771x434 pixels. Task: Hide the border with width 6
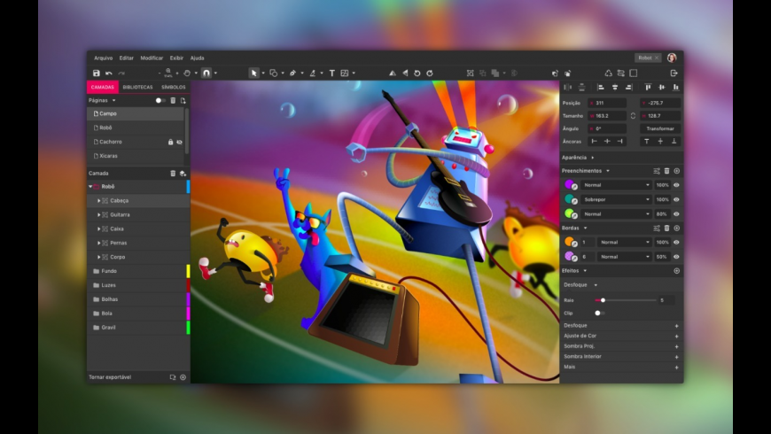pos(676,257)
